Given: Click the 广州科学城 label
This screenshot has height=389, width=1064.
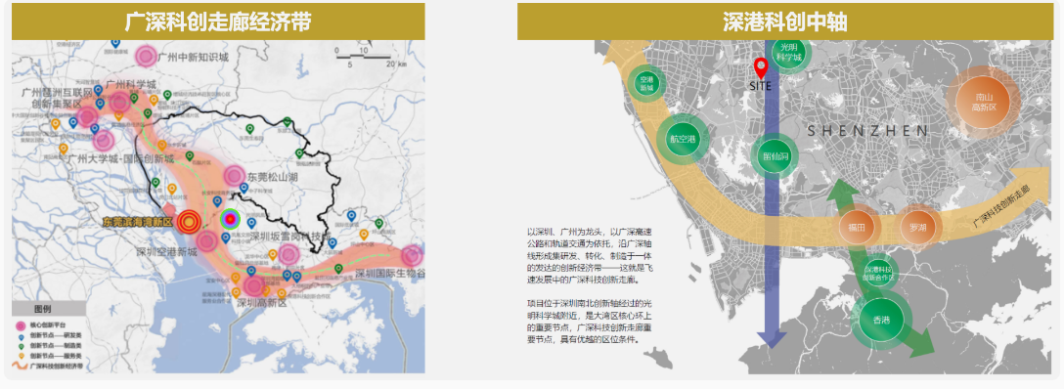Looking at the screenshot, I should click(x=130, y=86).
